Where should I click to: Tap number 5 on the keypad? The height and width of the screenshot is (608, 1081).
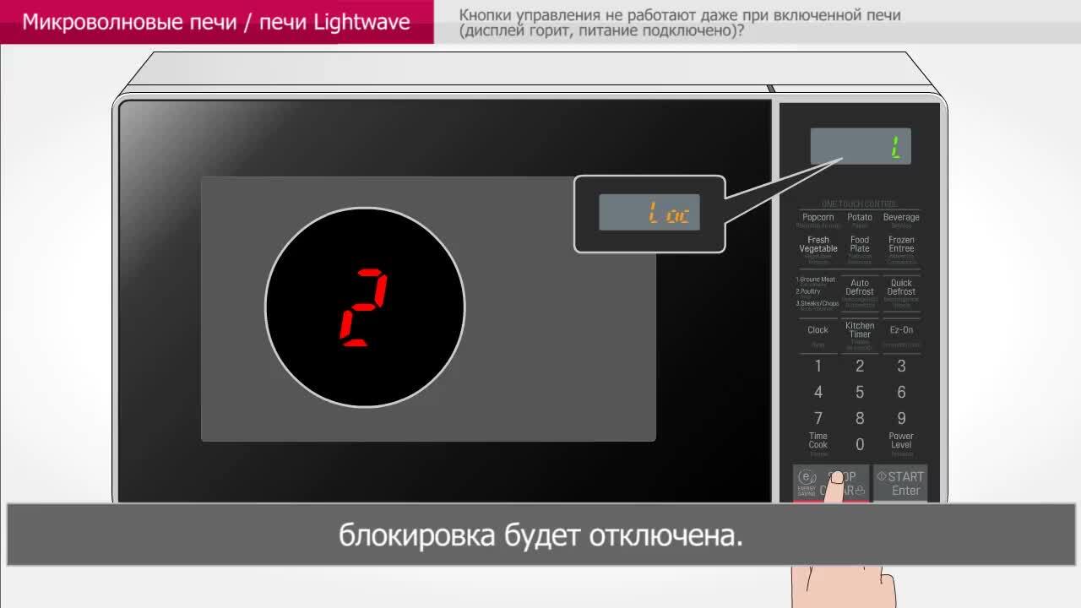[860, 393]
